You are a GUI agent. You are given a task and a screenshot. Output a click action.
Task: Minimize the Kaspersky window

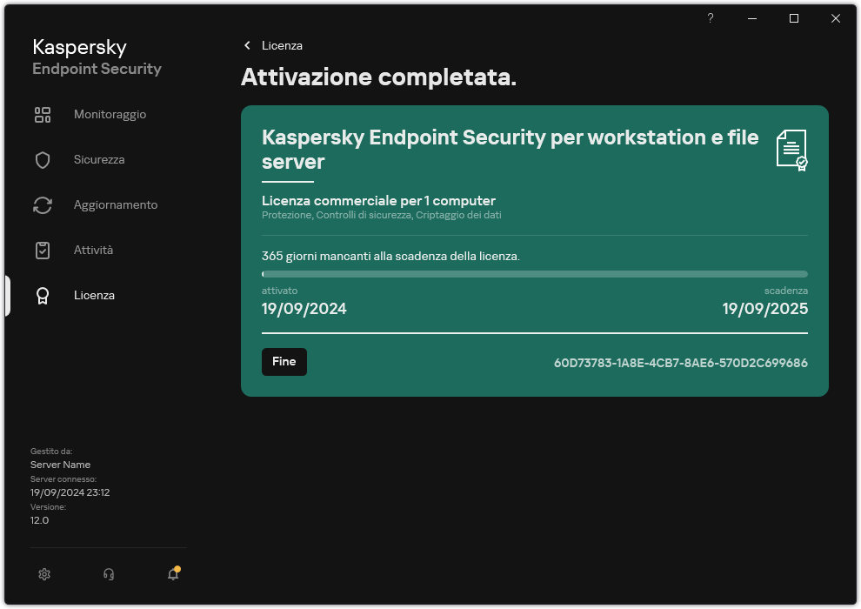[751, 18]
